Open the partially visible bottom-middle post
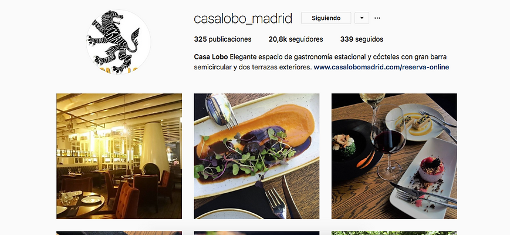 (256, 233)
